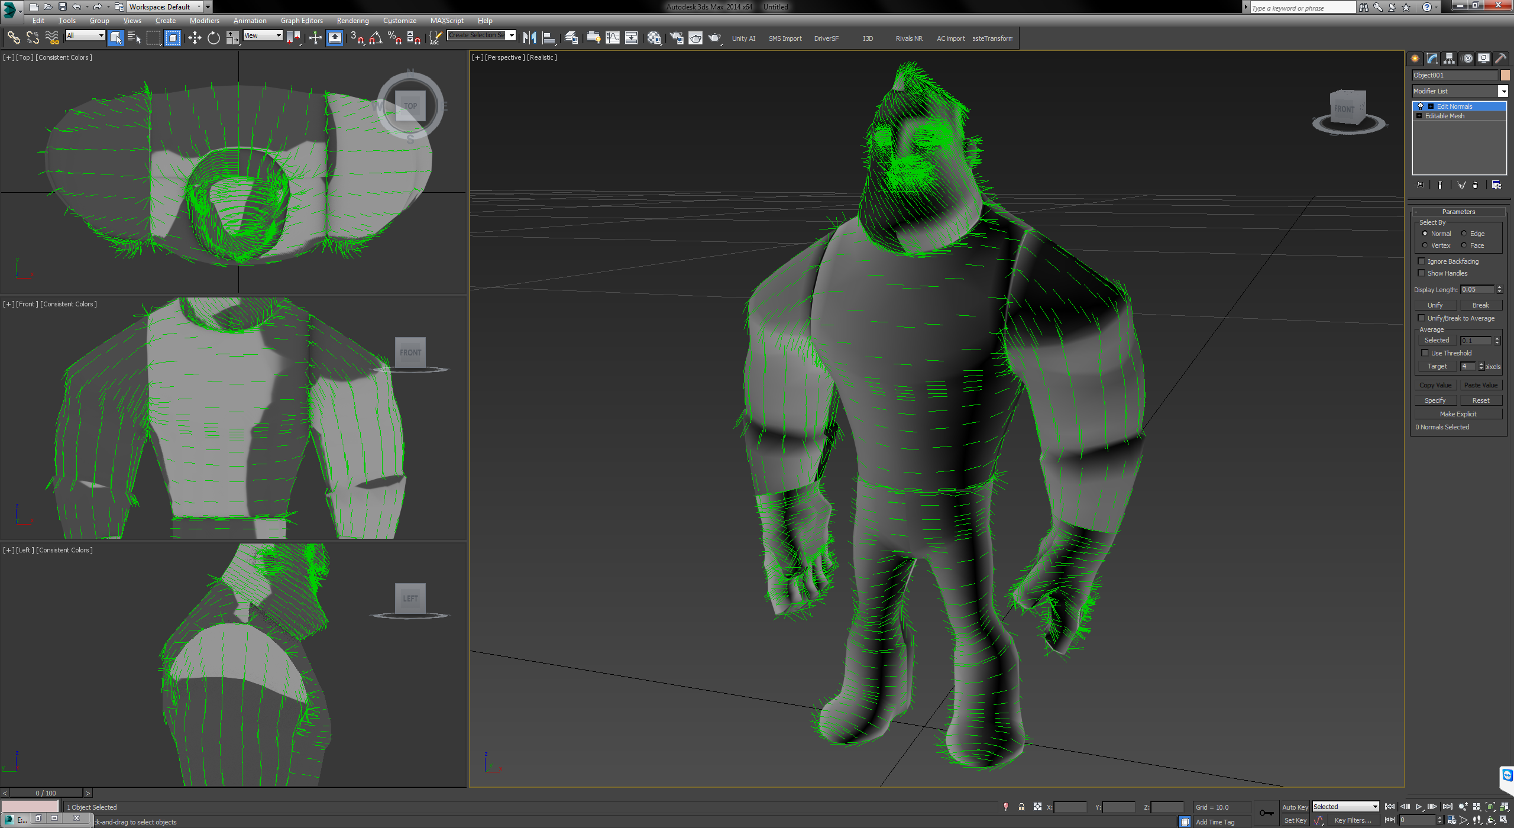Open the Modifiers menu

(x=204, y=21)
